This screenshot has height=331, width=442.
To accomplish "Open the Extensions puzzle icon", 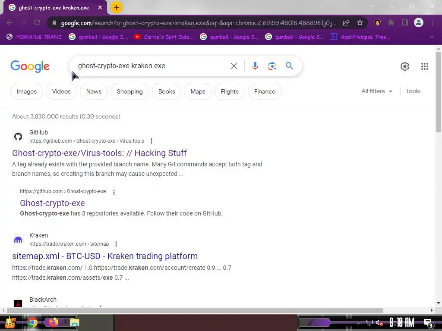I will (391, 22).
